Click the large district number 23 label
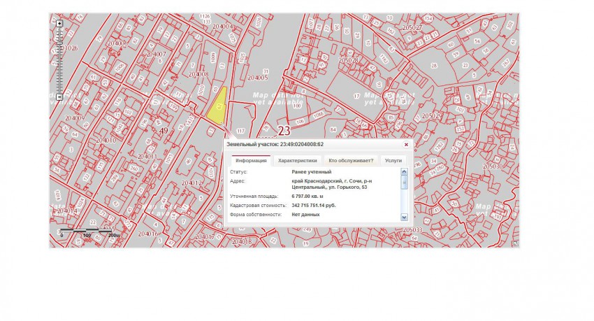 (x=284, y=130)
